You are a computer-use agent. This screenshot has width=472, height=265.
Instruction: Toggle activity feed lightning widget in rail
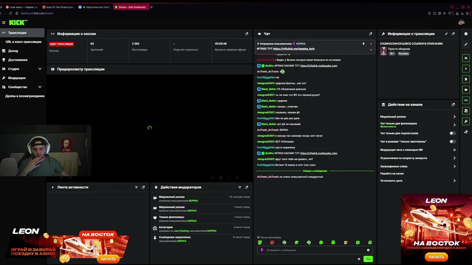pyautogui.click(x=466, y=68)
